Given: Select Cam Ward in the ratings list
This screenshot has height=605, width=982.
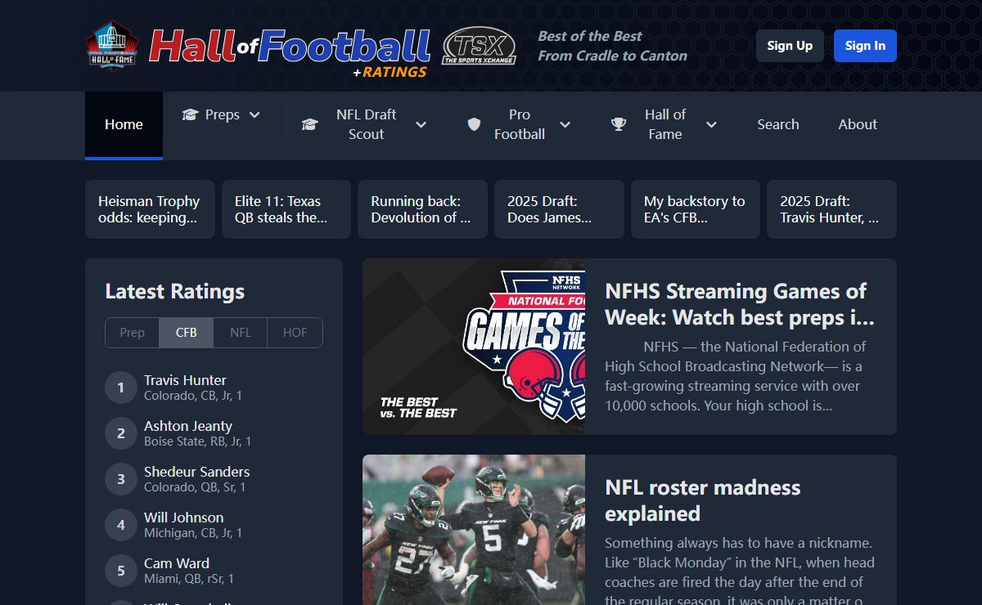Looking at the screenshot, I should 177,563.
